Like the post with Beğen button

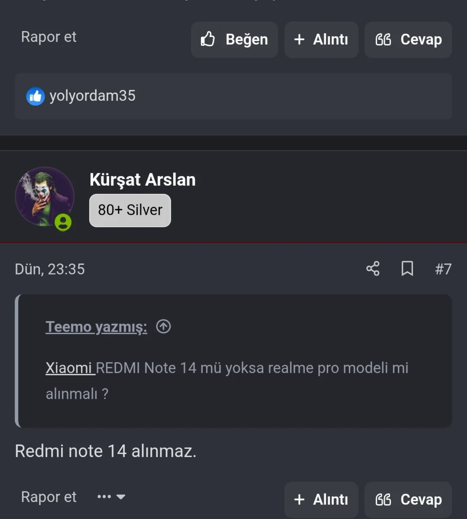(x=234, y=40)
